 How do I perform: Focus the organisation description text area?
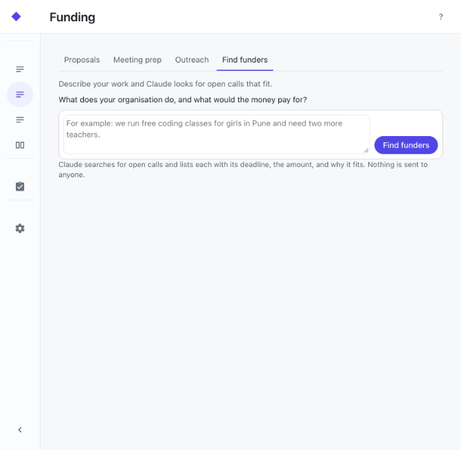(216, 135)
